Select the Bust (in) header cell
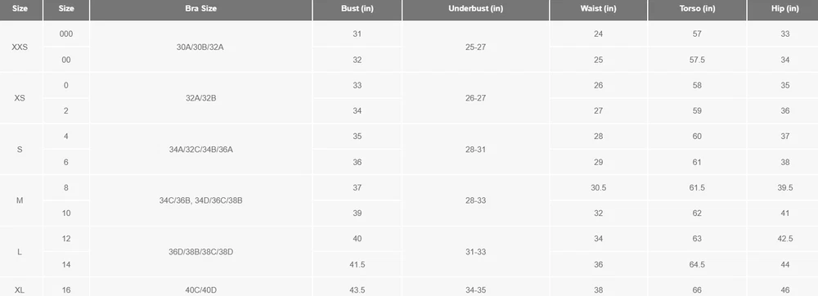The image size is (818, 296). tap(357, 9)
